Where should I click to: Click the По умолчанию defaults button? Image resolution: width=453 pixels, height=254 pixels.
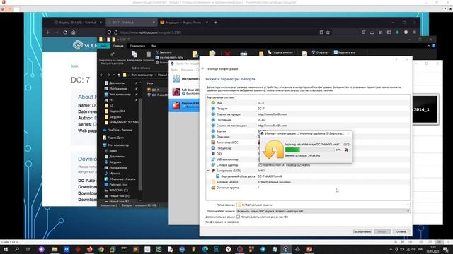(x=362, y=231)
